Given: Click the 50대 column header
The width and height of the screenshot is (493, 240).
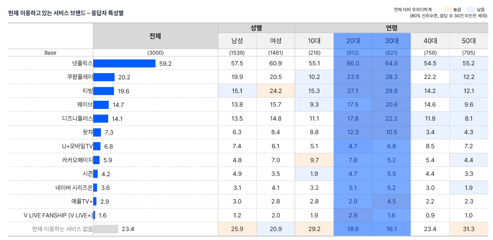Looking at the screenshot, I should click(x=468, y=40).
